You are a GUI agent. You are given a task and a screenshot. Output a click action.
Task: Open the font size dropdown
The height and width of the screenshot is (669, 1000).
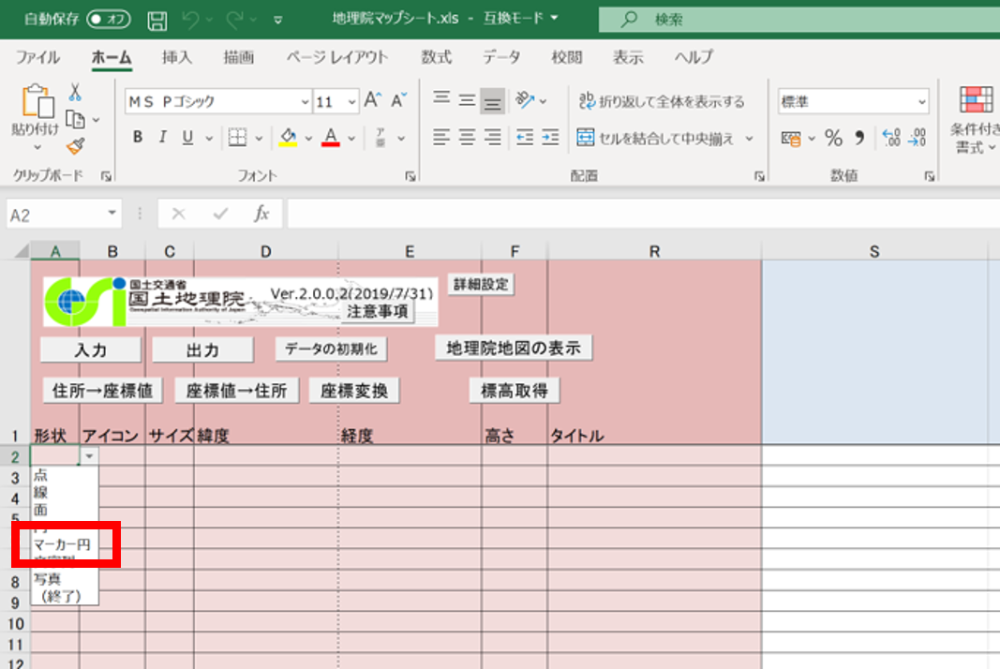point(351,102)
